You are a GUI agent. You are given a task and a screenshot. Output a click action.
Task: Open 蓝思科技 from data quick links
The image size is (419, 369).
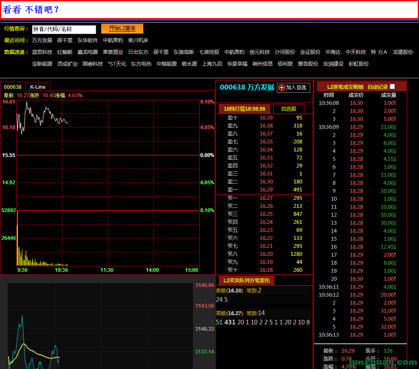click(42, 52)
